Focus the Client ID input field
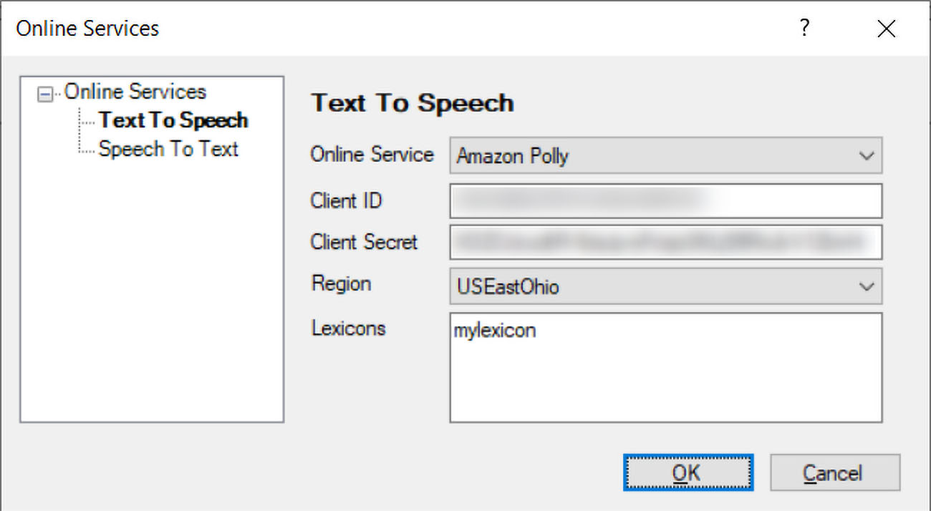Screen dimensions: 931x511 pyautogui.click(x=665, y=201)
